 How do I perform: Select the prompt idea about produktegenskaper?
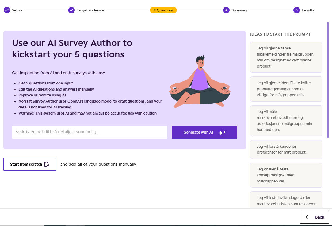click(286, 89)
